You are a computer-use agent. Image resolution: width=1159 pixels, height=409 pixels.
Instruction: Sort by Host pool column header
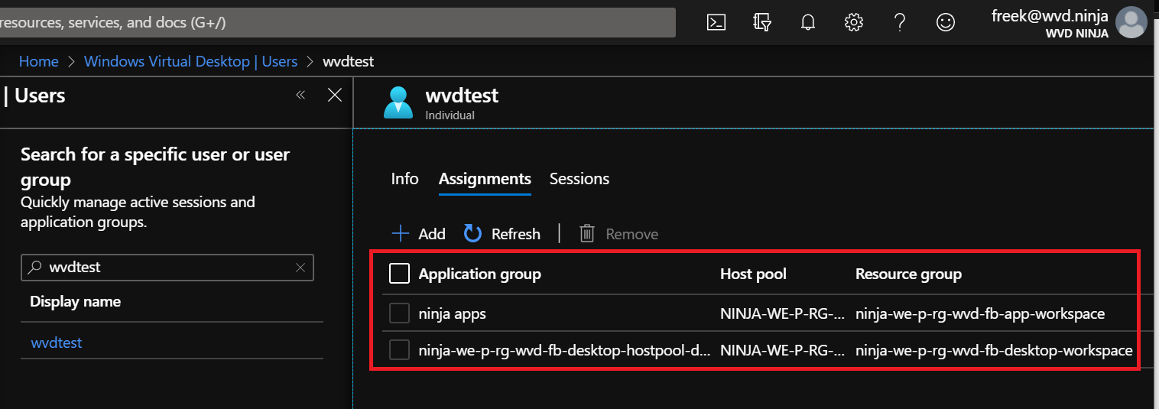point(753,274)
